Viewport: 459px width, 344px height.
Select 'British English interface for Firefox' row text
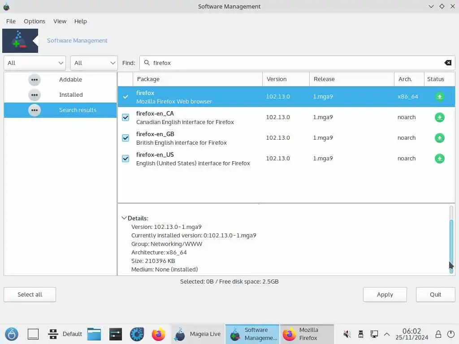coord(182,143)
